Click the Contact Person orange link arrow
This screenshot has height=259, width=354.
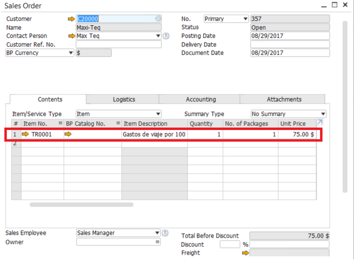point(71,36)
